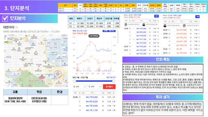The width and height of the screenshot is (208, 117).
Task: Click the 단지 특징 text box
Action: [163, 78]
